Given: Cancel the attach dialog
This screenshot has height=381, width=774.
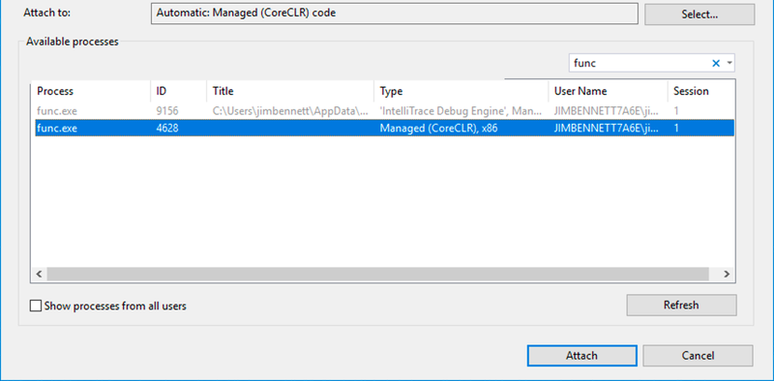Looking at the screenshot, I should (698, 355).
